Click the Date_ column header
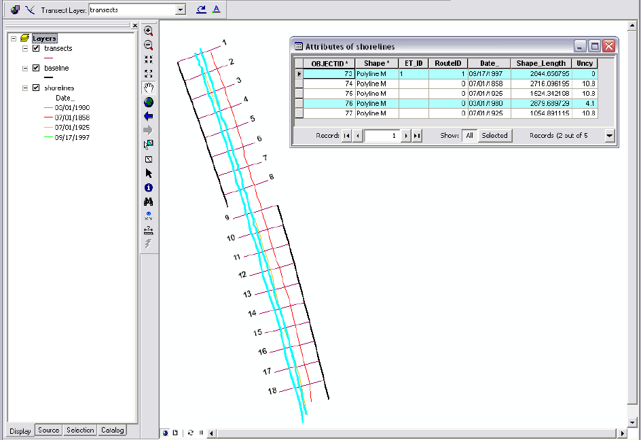 [x=489, y=63]
